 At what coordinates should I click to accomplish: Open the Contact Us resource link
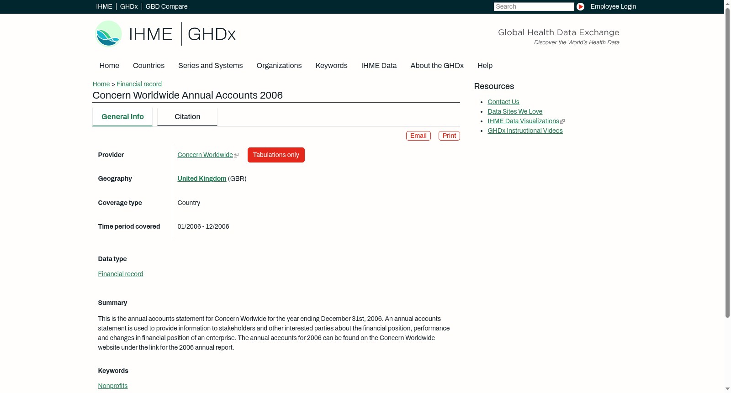503,102
